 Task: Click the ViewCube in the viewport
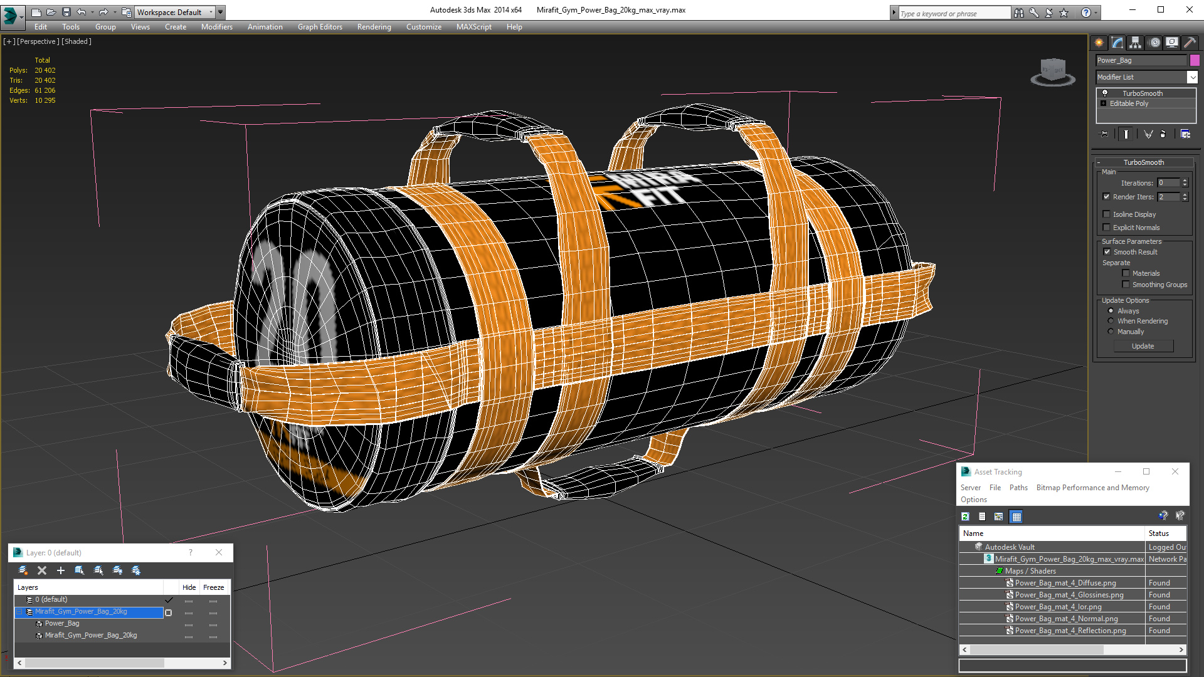(x=1053, y=71)
